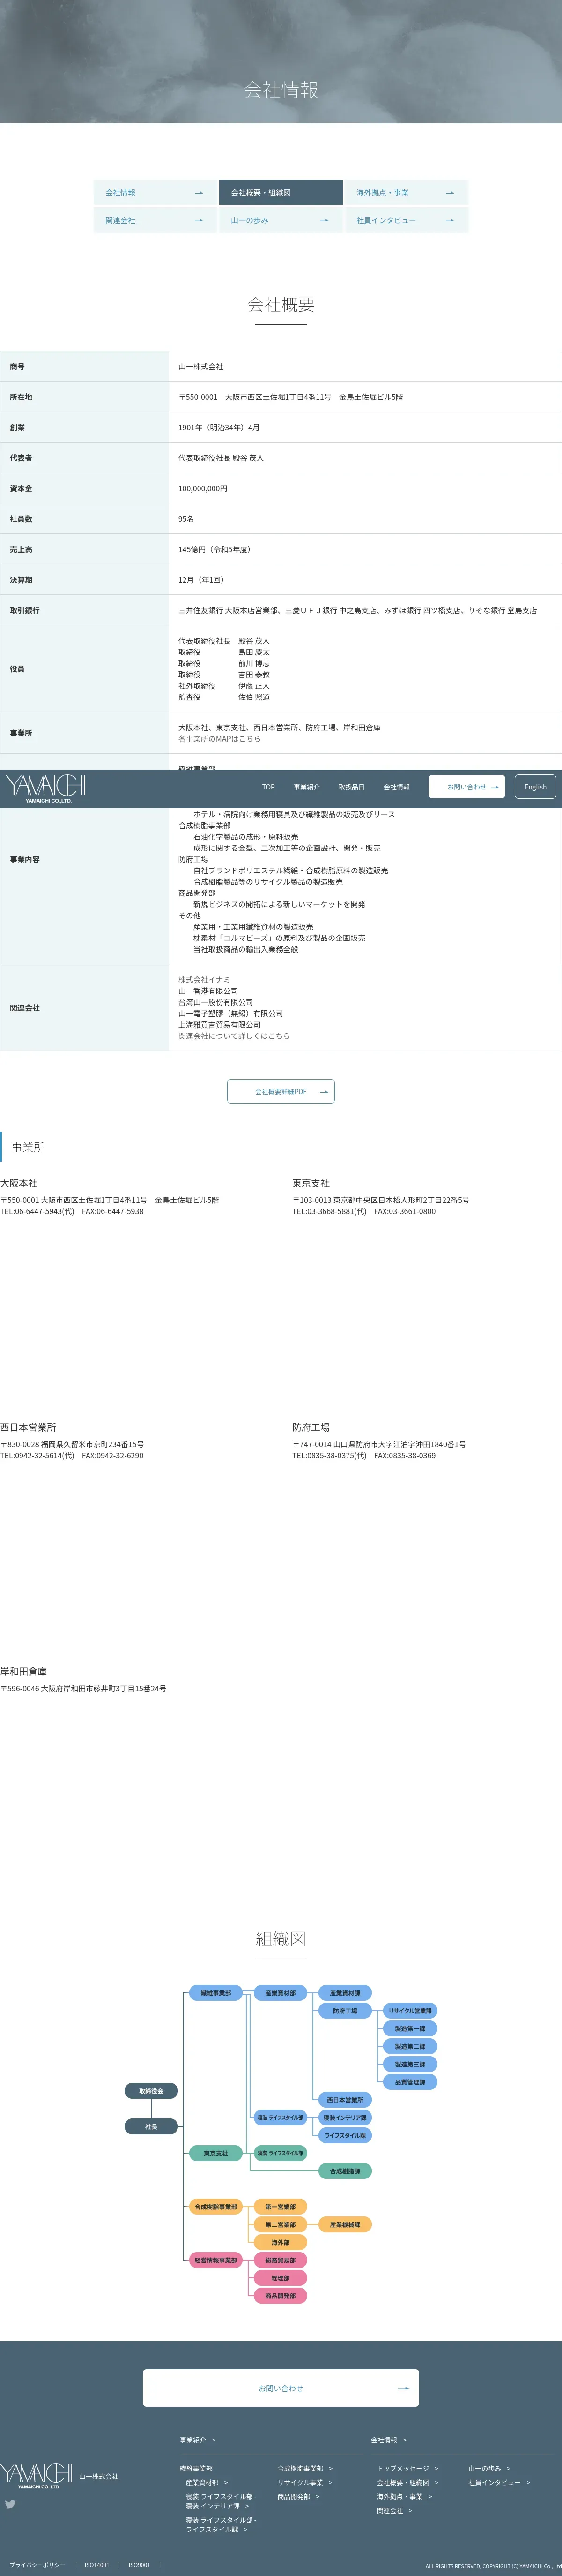The width and height of the screenshot is (562, 2576).
Task: Click the arrow icon on 海外拠点・事業 tab
Action: (x=449, y=193)
